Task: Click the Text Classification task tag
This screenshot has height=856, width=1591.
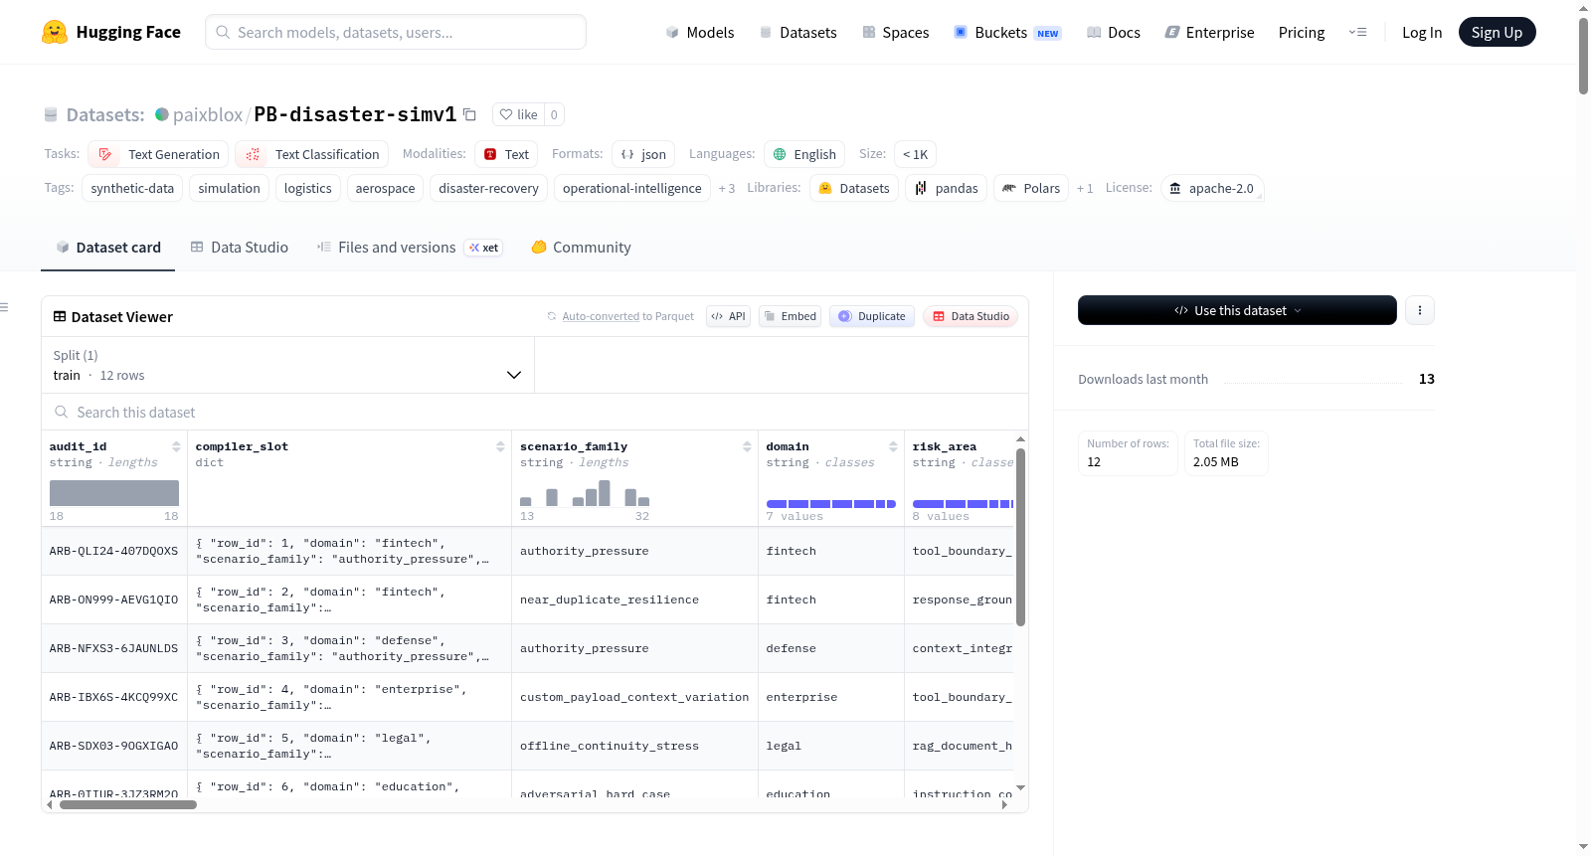Action: pos(312,154)
